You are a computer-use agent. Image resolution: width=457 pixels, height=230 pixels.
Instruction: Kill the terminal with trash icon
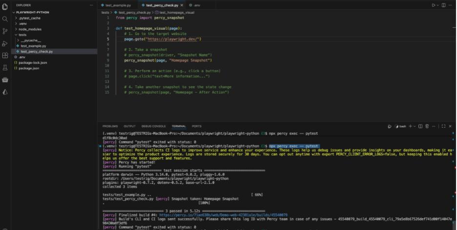coord(427,126)
